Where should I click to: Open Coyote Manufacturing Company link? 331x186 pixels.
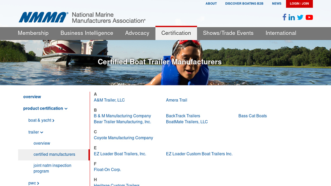[x=123, y=138]
